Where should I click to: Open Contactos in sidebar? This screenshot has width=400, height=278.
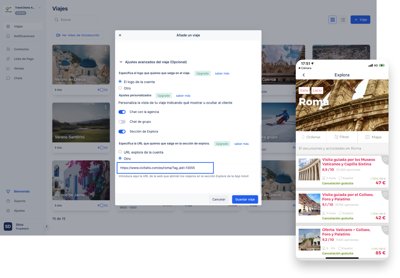[23, 49]
